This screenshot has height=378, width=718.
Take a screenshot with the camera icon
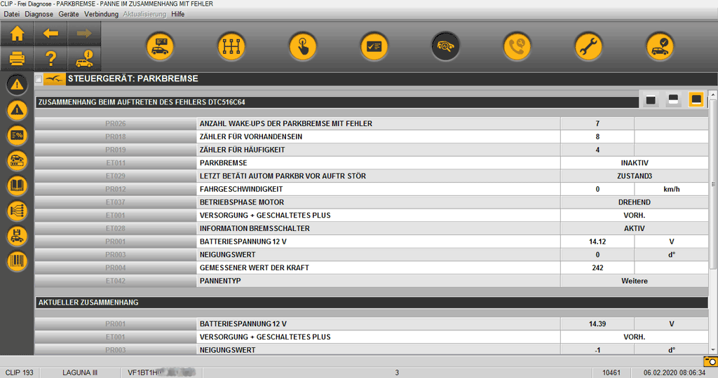coord(710,361)
